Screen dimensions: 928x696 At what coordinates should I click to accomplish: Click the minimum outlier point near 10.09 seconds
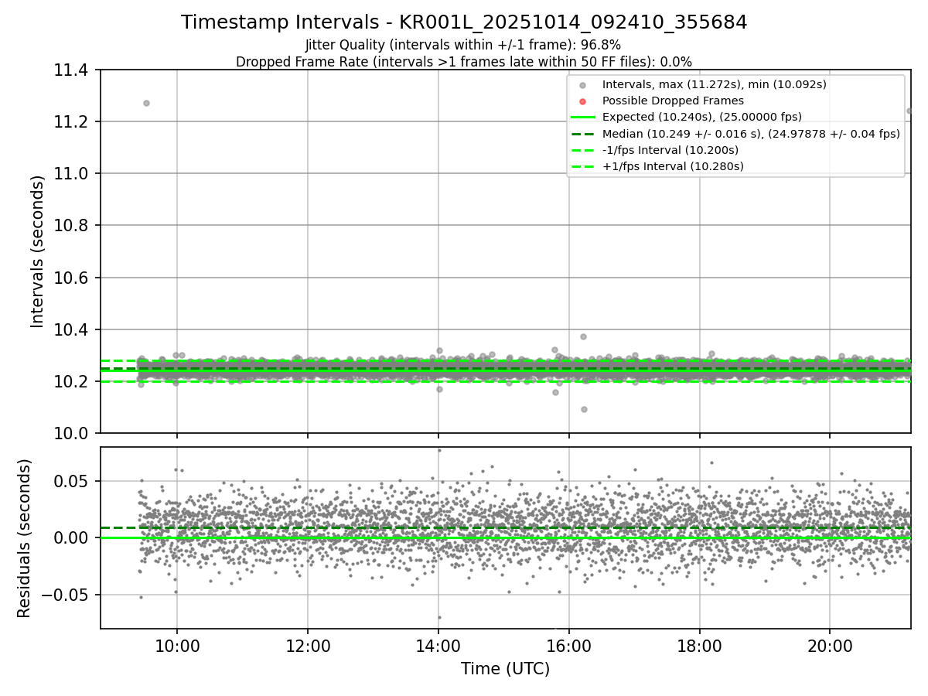point(584,409)
